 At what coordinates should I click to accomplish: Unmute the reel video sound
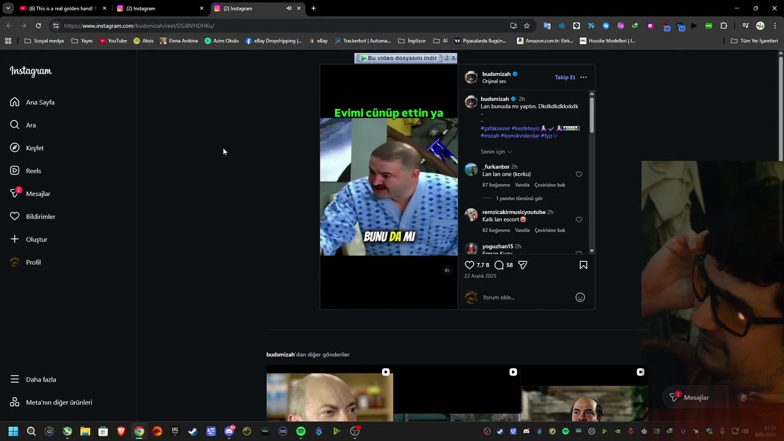(447, 270)
